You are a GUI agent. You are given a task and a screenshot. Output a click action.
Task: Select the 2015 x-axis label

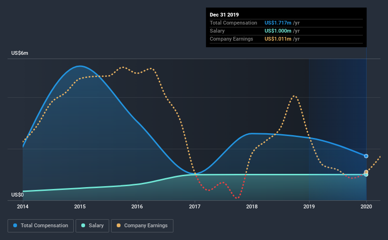[x=80, y=206]
